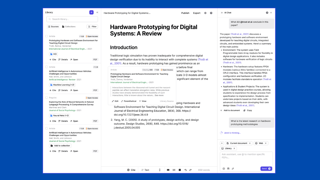
Task: Insert equation using the (x) icon
Action: coord(174,170)
